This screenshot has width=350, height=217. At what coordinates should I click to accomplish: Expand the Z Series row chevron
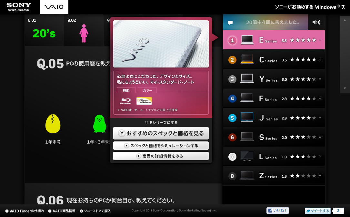[x=320, y=176]
